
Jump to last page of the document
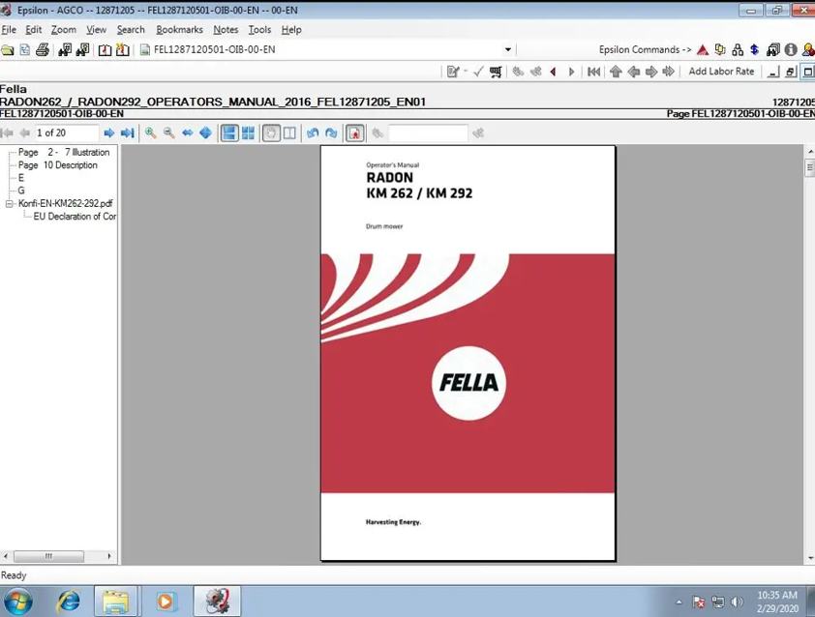point(128,132)
